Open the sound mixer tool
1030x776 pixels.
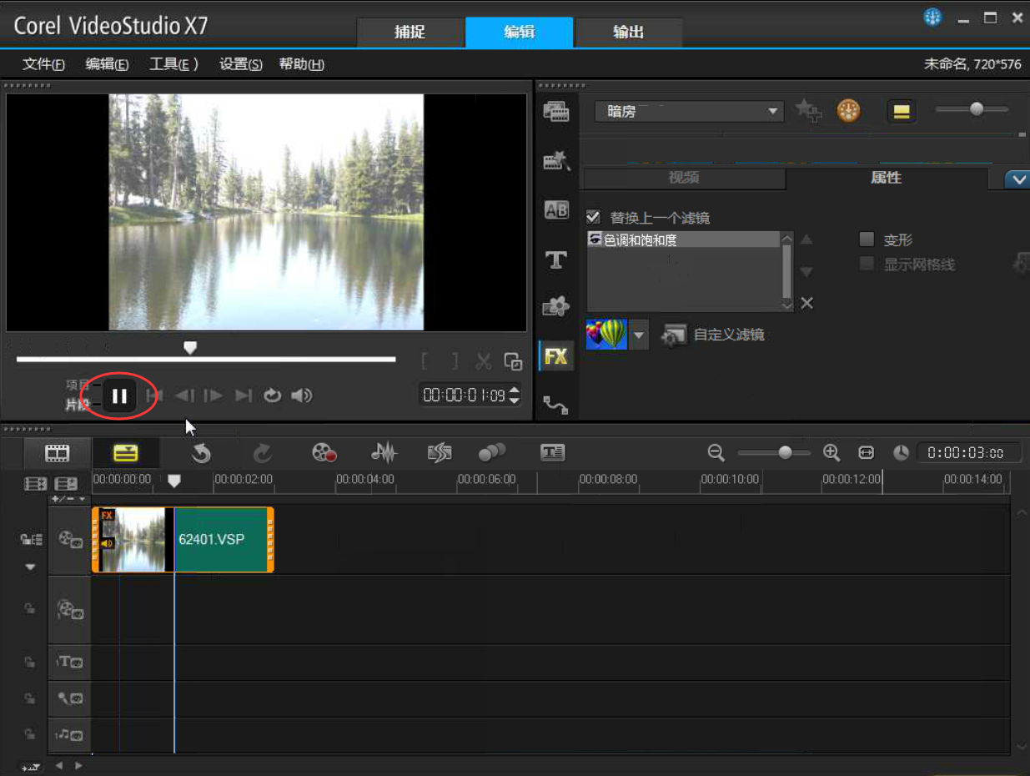(384, 453)
